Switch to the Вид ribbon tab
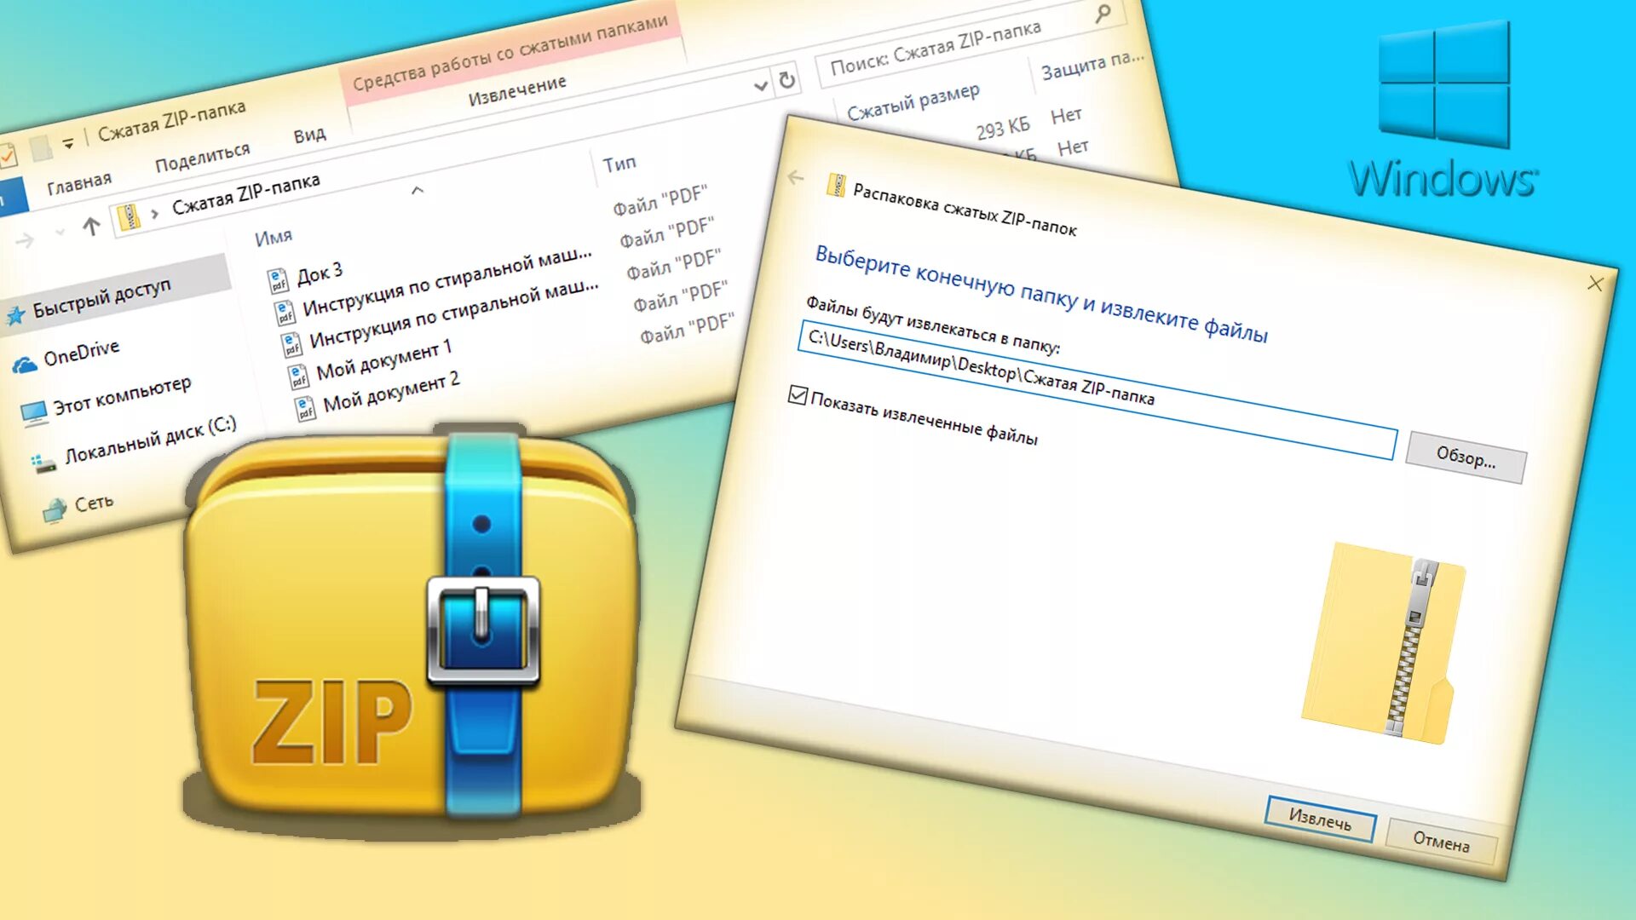This screenshot has width=1636, height=920. click(x=309, y=135)
